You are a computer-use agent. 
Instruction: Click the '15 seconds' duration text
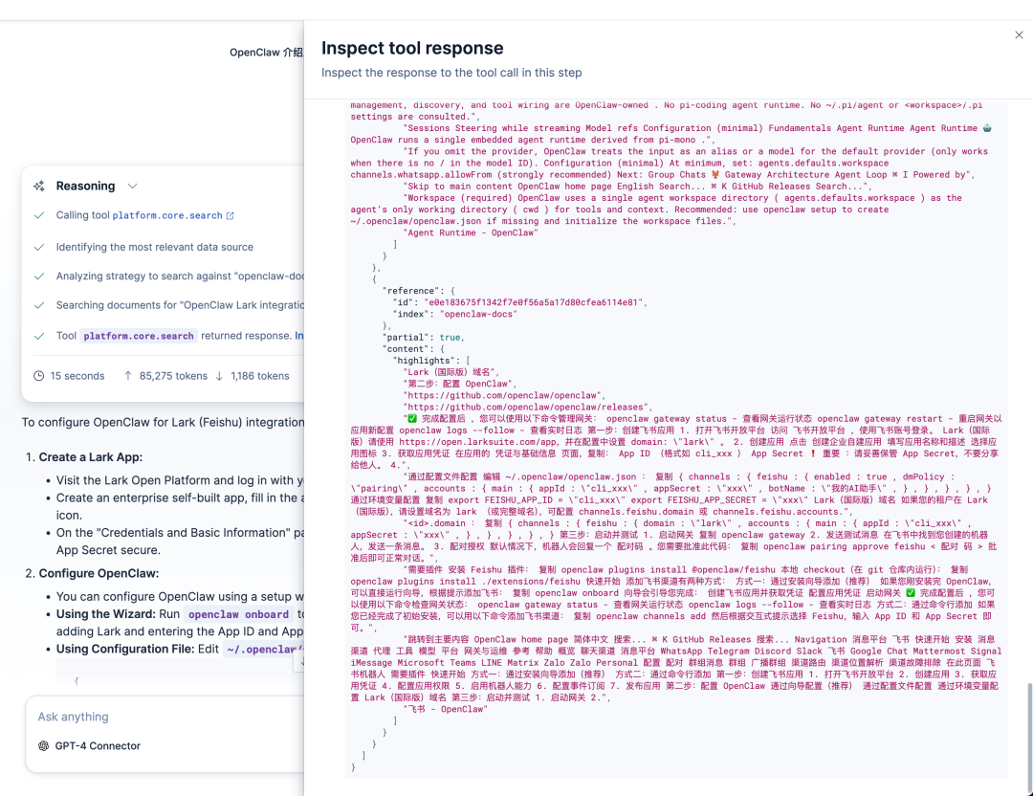[77, 376]
